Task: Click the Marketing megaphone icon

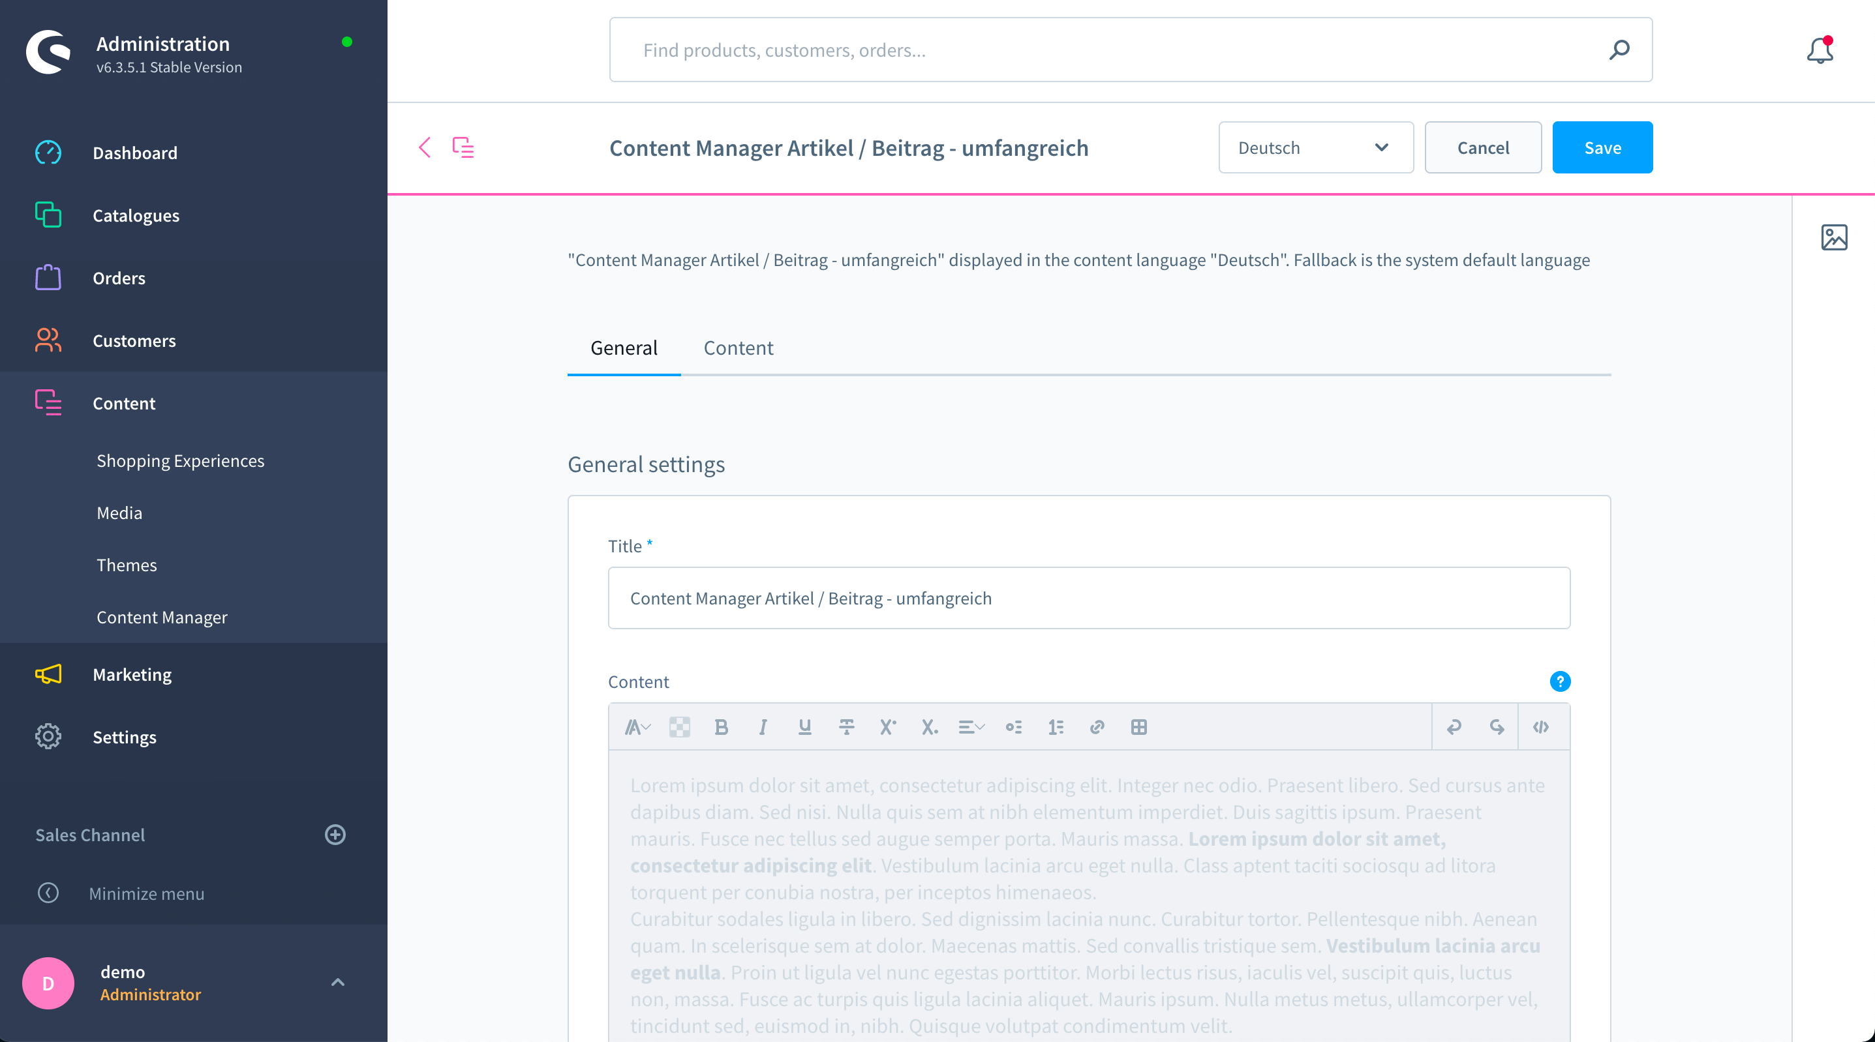Action: click(48, 674)
